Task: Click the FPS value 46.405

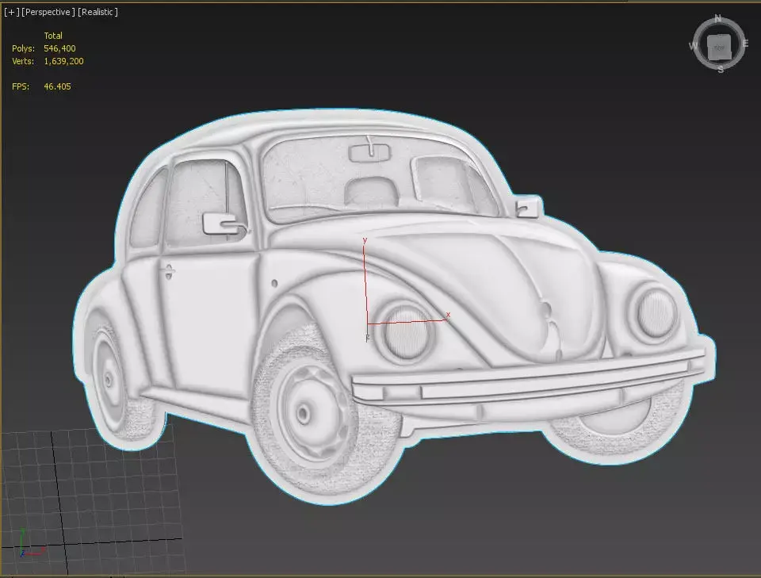Action: [57, 86]
